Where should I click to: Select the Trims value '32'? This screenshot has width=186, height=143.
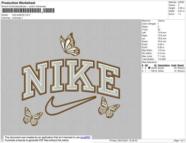coord(159,30)
